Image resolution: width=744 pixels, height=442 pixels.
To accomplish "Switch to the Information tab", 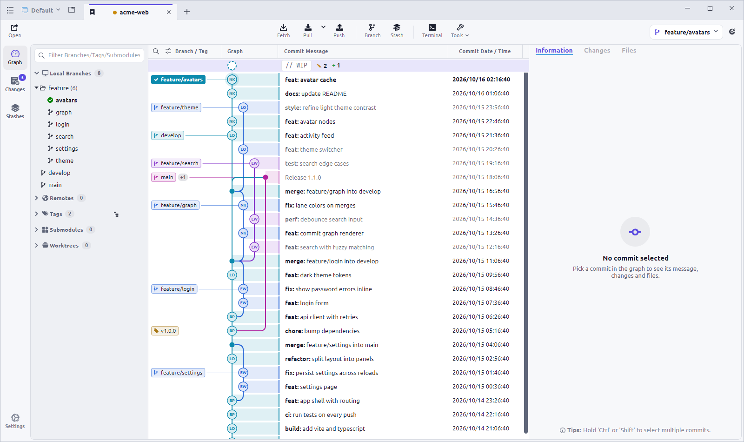I will tap(554, 50).
